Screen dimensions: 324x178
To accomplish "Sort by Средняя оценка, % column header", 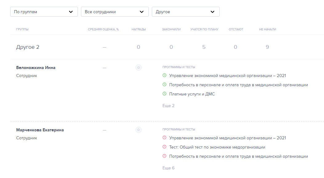I will [x=103, y=29].
